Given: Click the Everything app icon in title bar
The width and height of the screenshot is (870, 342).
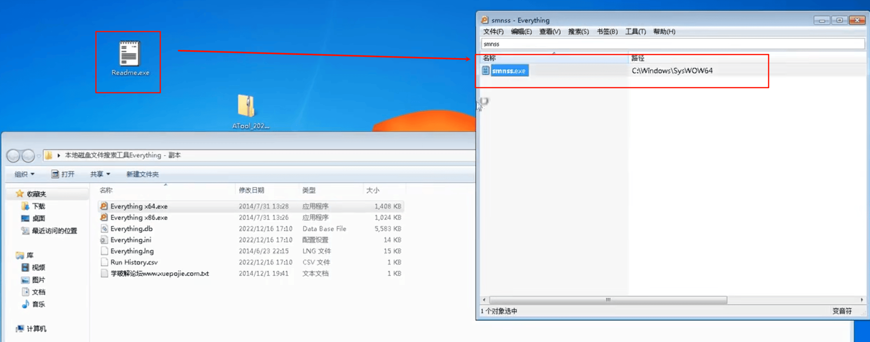Looking at the screenshot, I should click(485, 20).
